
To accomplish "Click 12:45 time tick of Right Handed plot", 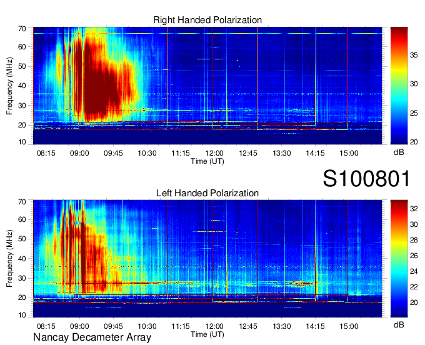I will click(x=247, y=153).
